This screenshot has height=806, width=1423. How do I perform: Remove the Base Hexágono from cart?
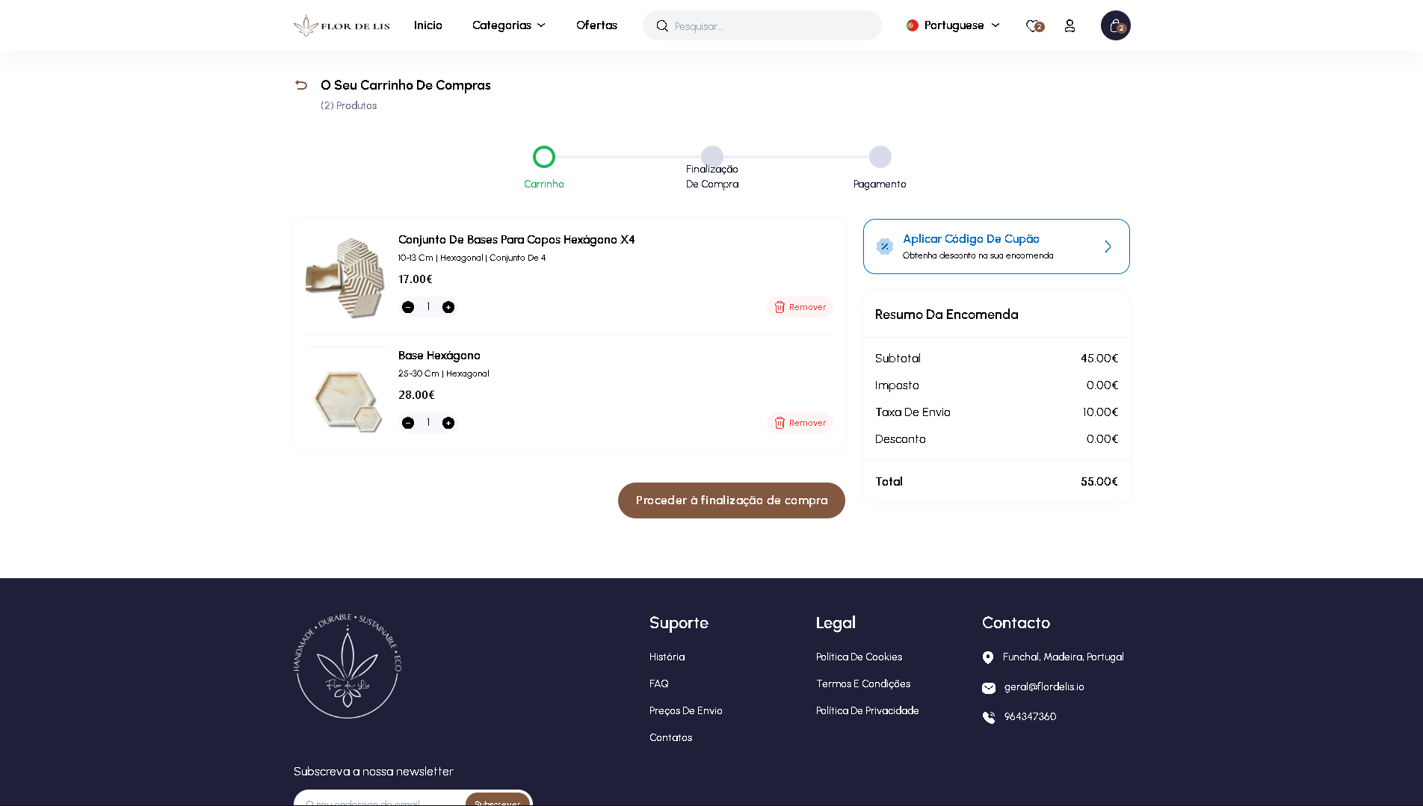click(800, 422)
